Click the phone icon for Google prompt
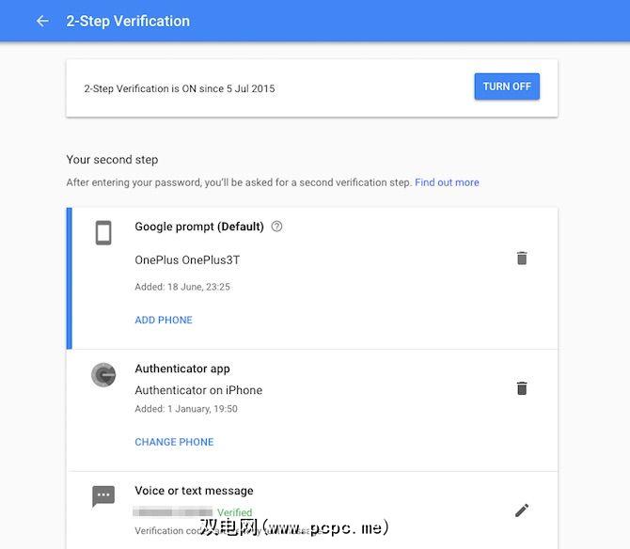 103,232
